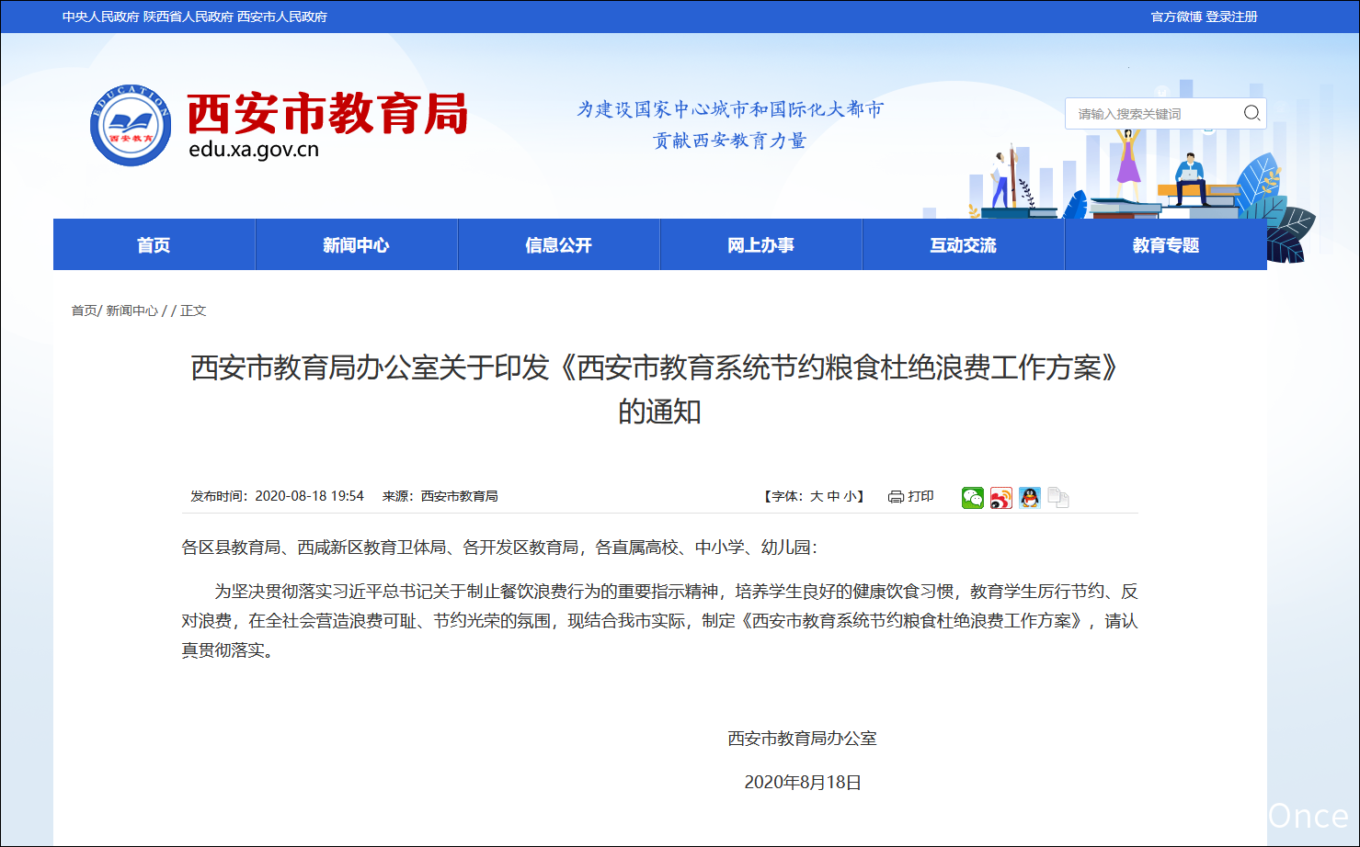
Task: Open the 首页 navigation tab
Action: click(x=154, y=245)
